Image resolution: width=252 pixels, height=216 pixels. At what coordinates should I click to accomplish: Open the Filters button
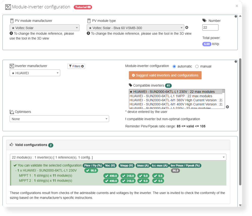(x=76, y=66)
